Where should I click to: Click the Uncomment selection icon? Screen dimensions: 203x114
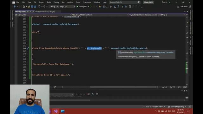tap(126, 6)
